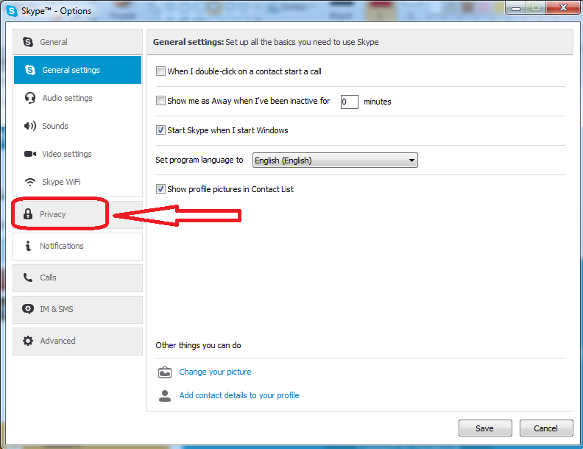This screenshot has width=583, height=449.
Task: Click the speaker icon next to Sounds
Action: click(x=30, y=126)
